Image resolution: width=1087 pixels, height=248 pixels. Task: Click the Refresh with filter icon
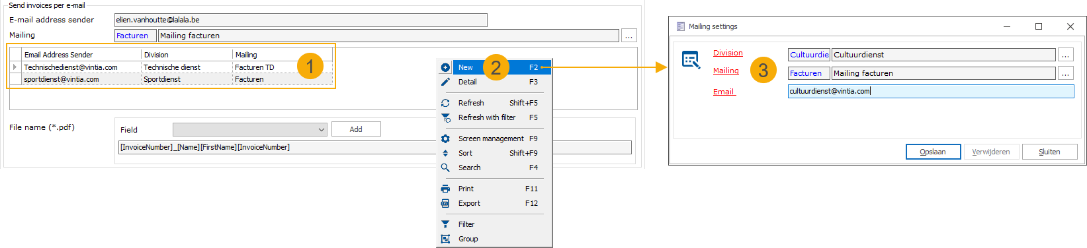pyautogui.click(x=445, y=117)
